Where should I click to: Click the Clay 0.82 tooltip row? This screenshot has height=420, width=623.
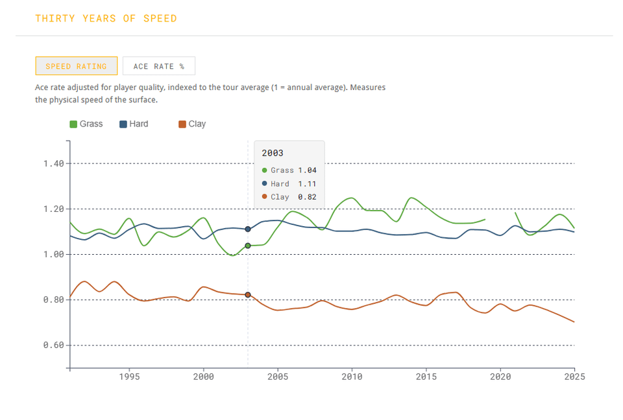[289, 197]
